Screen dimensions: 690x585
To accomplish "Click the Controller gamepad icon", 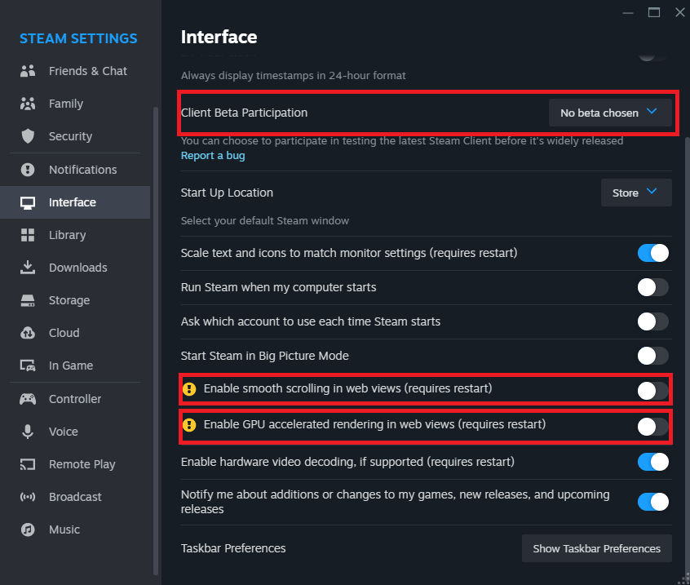I will click(28, 399).
